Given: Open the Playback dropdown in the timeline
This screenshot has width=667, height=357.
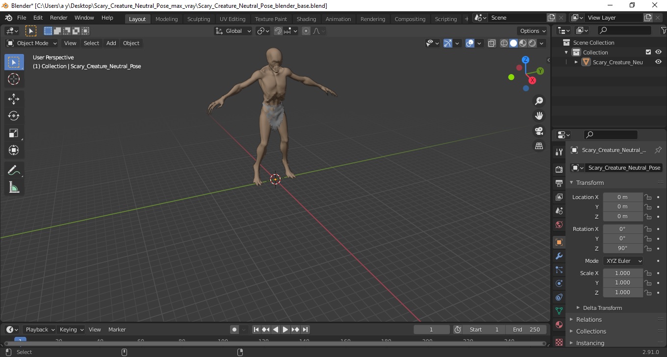Looking at the screenshot, I should pyautogui.click(x=39, y=330).
